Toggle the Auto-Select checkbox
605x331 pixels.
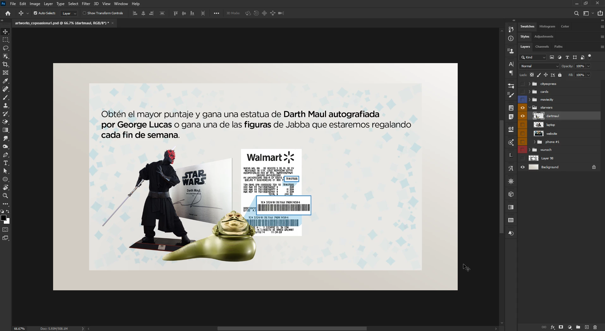point(35,13)
